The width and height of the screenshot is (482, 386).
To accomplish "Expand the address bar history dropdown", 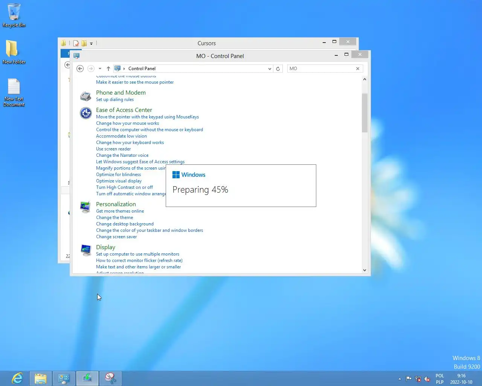I will coord(270,69).
